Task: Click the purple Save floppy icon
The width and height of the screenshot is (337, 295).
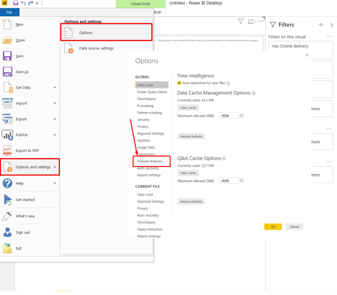Action: pyautogui.click(x=7, y=56)
